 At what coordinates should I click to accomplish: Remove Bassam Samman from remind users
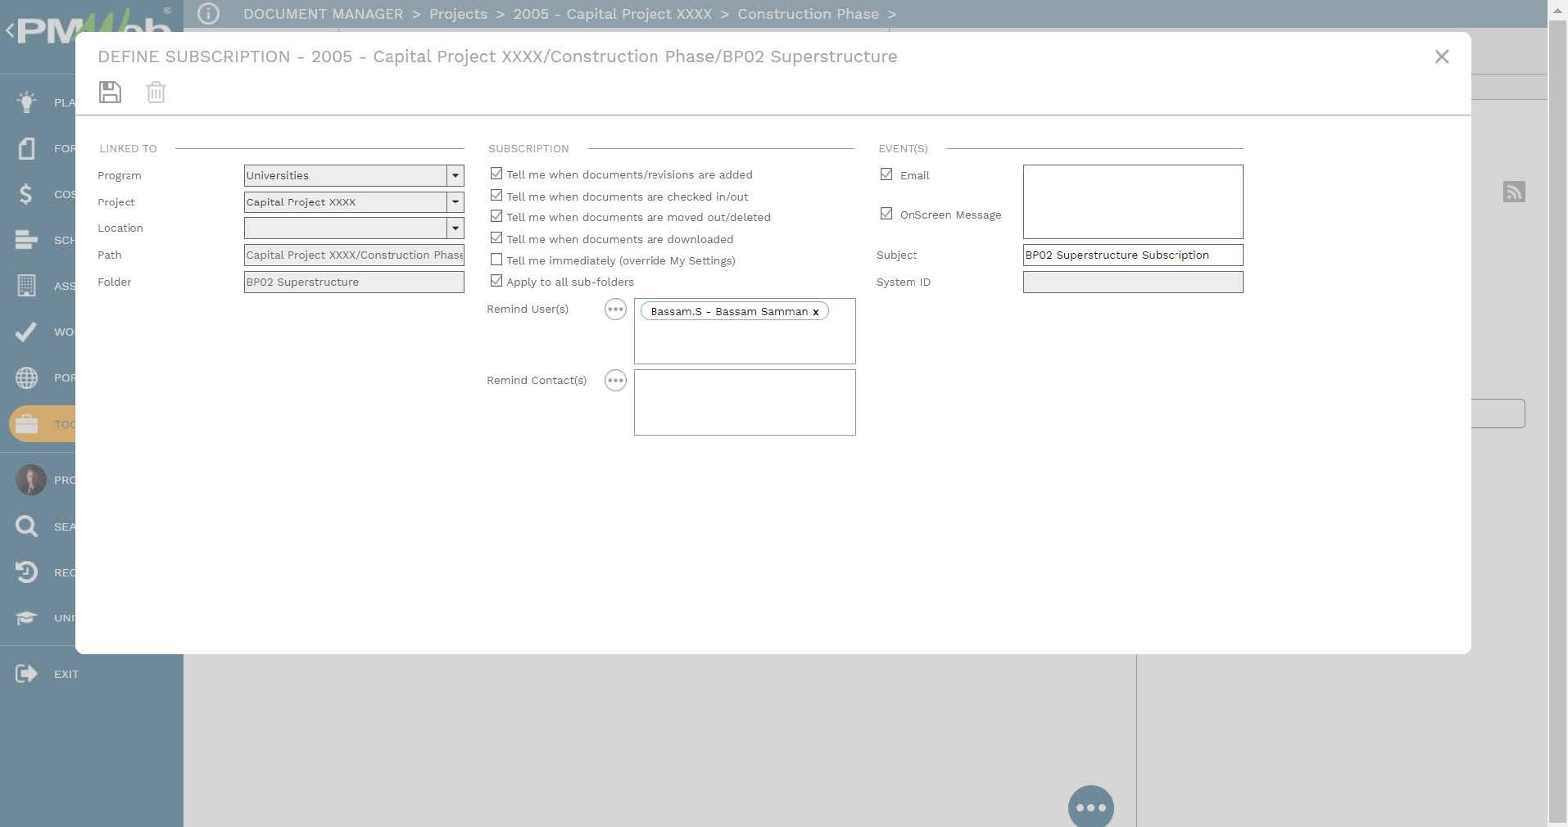816,312
